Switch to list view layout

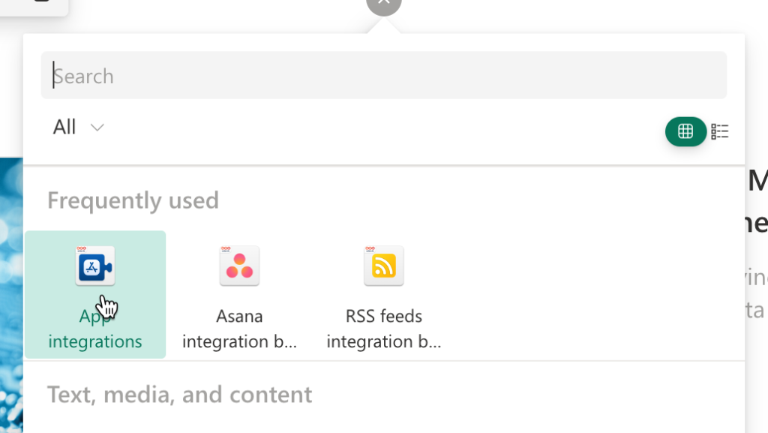[x=719, y=131]
